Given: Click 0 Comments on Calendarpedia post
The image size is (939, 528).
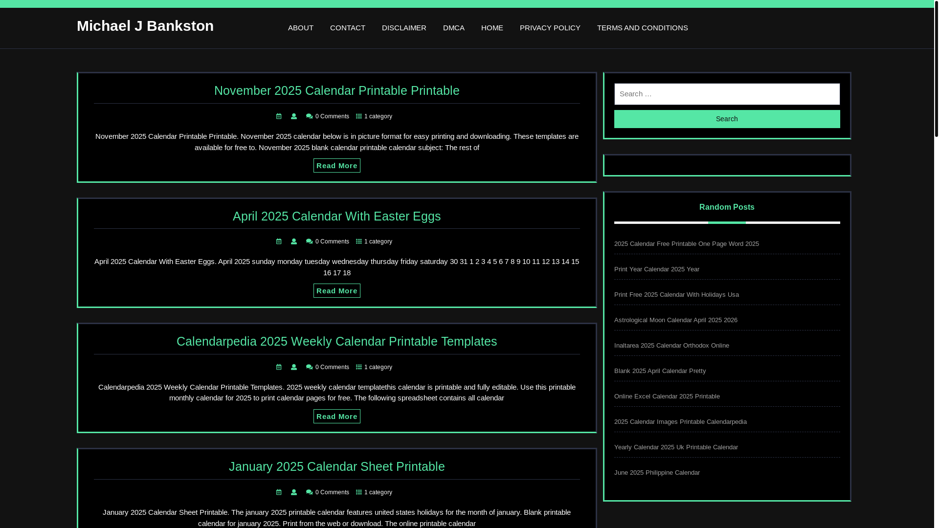Looking at the screenshot, I should click(x=332, y=367).
